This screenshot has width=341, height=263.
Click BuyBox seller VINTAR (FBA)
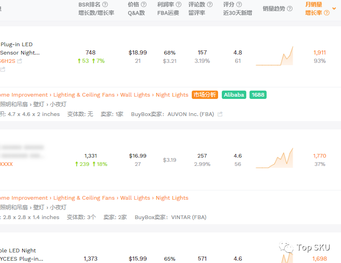coord(189,217)
